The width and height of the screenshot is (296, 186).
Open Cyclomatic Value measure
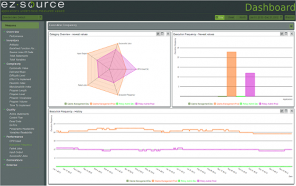19,68
